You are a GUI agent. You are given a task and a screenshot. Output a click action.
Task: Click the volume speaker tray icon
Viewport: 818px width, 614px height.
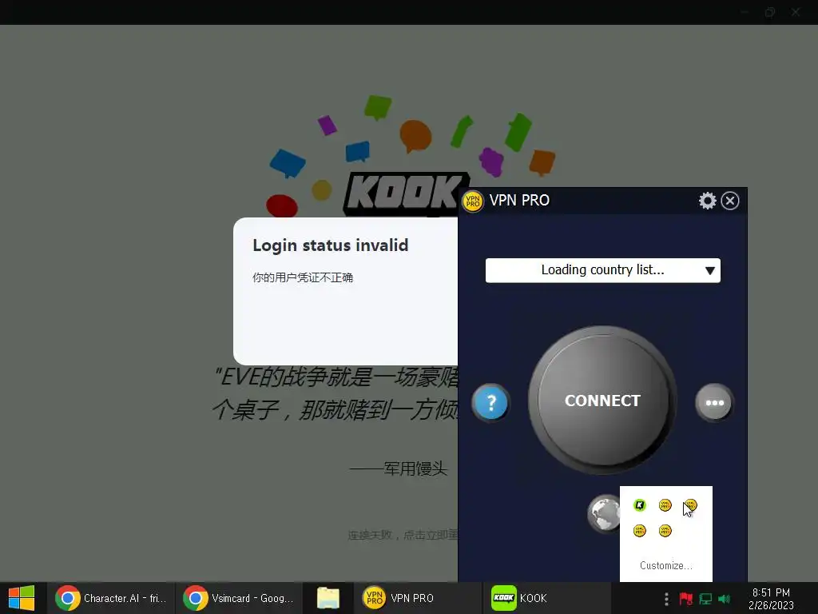coord(724,598)
